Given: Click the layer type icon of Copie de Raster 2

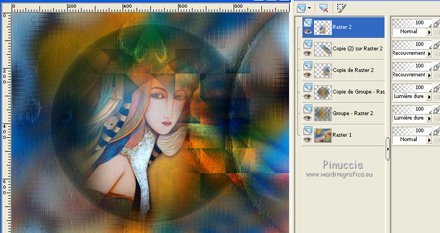Looking at the screenshot, I should tap(308, 65).
